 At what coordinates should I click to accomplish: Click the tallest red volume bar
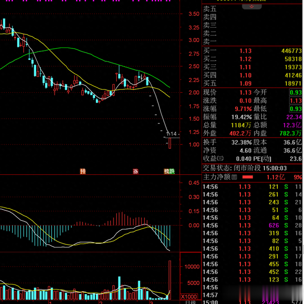coord(170,280)
